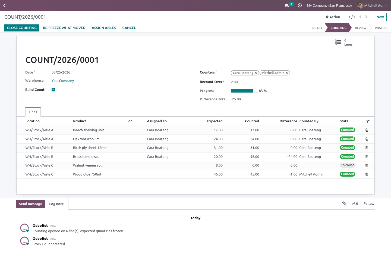Click the Assign Aisles button

104,28
